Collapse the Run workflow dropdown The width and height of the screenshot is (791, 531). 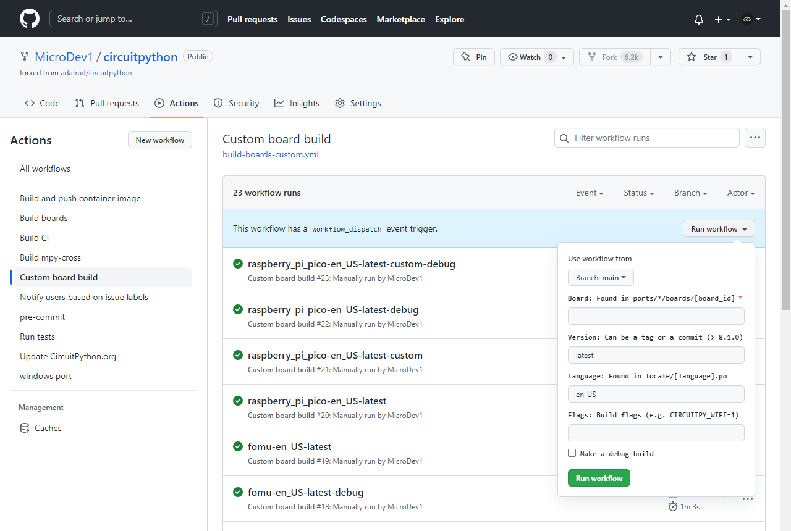click(x=719, y=228)
